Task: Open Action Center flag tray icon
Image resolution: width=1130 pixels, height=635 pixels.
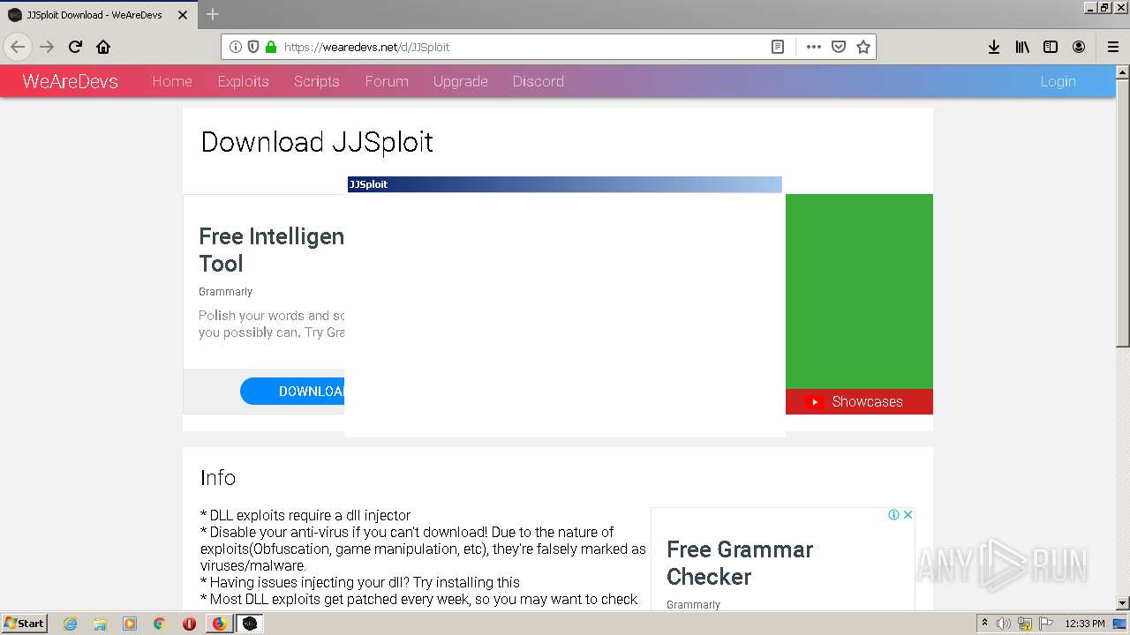Action: tap(1046, 624)
